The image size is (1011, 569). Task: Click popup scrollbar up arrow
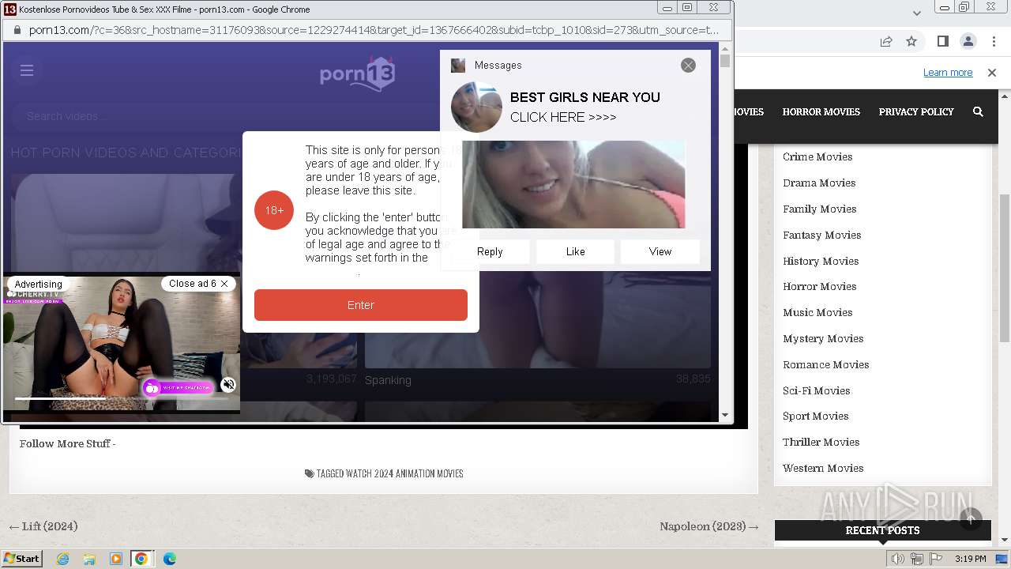725,49
